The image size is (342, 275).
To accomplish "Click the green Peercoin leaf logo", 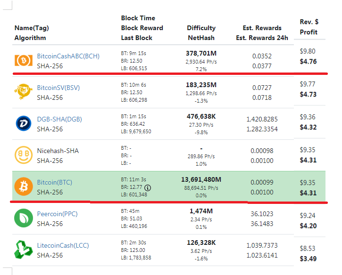I will [x=23, y=218].
